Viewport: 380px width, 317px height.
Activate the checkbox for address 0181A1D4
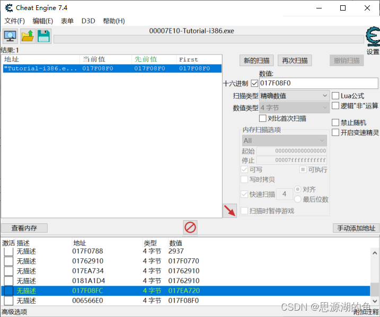click(x=8, y=281)
